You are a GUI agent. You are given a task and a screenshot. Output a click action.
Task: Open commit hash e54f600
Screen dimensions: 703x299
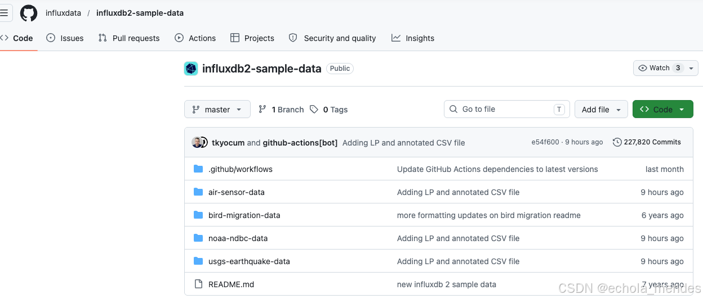point(545,142)
